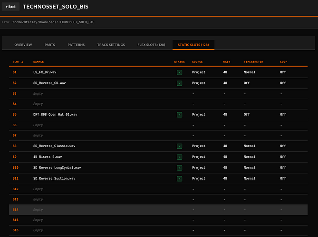Open the Overview tab
This screenshot has width=318, height=237.
tap(23, 45)
